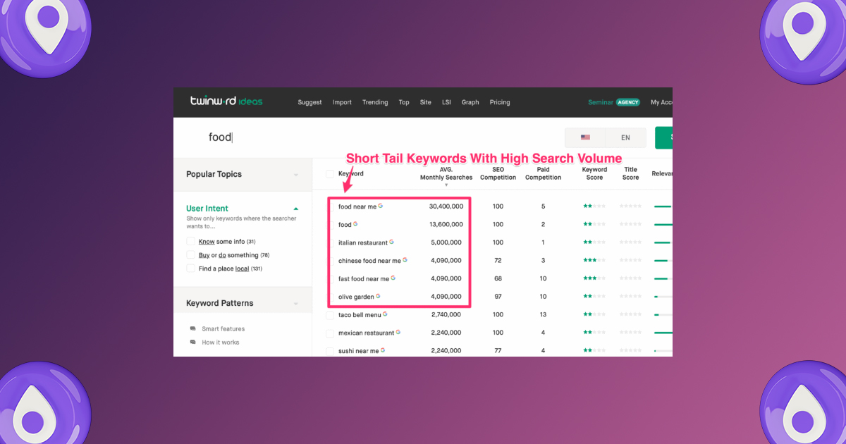Click relevance bar for olive garden
Screen dimensions: 846x444
[663, 297]
